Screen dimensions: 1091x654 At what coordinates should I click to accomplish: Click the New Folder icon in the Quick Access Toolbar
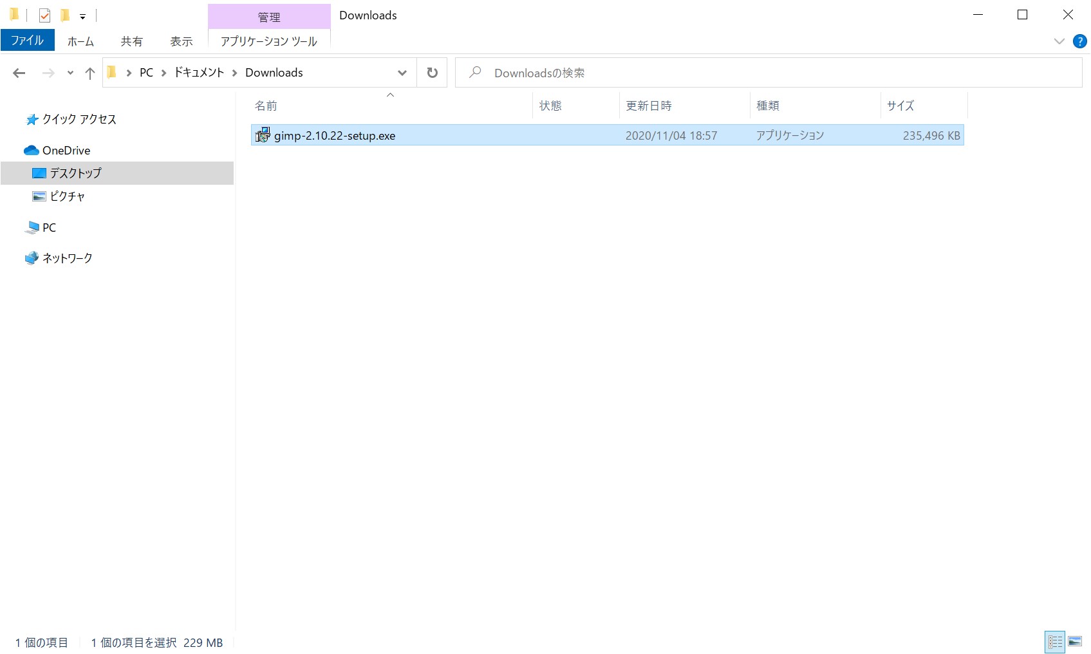click(x=65, y=15)
